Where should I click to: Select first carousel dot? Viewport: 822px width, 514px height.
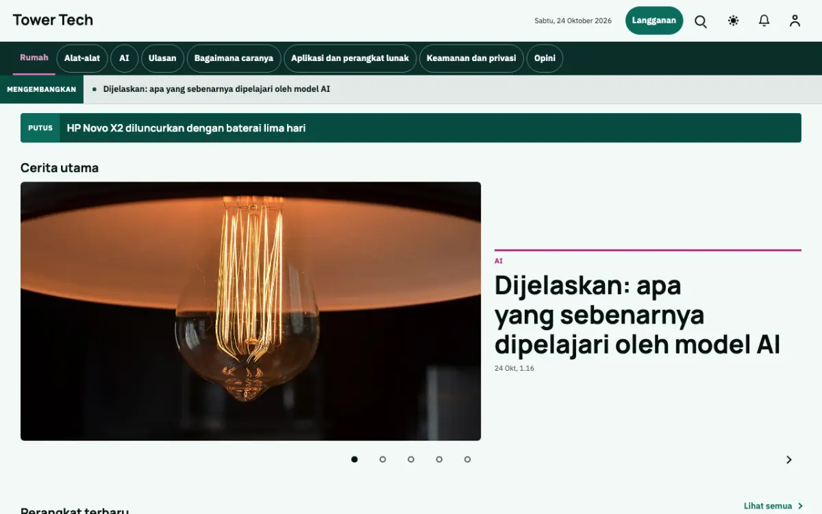[x=354, y=459]
